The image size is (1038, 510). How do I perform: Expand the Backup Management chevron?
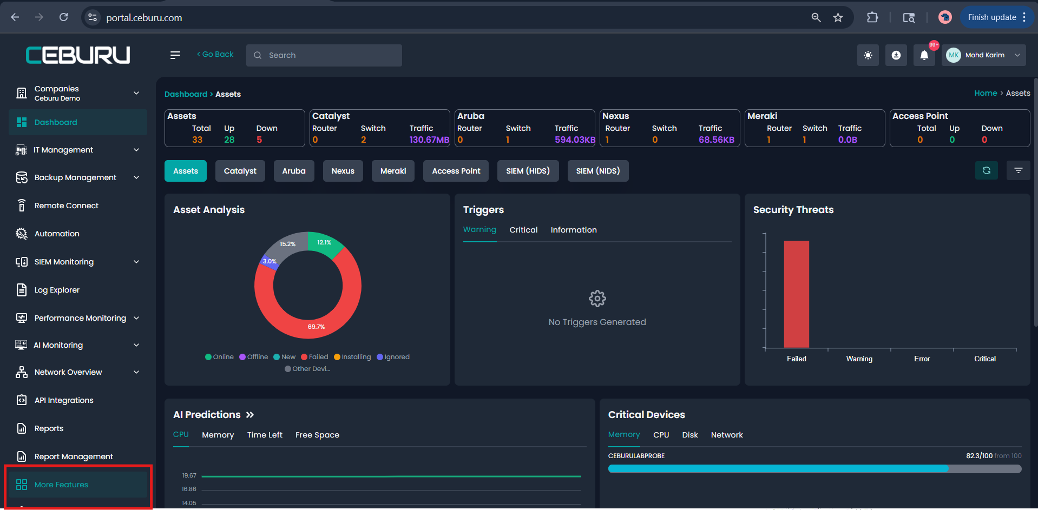pos(136,177)
